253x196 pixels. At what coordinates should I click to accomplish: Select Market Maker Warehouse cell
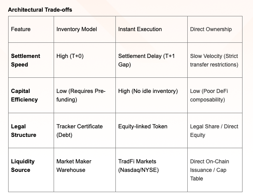coord(85,170)
